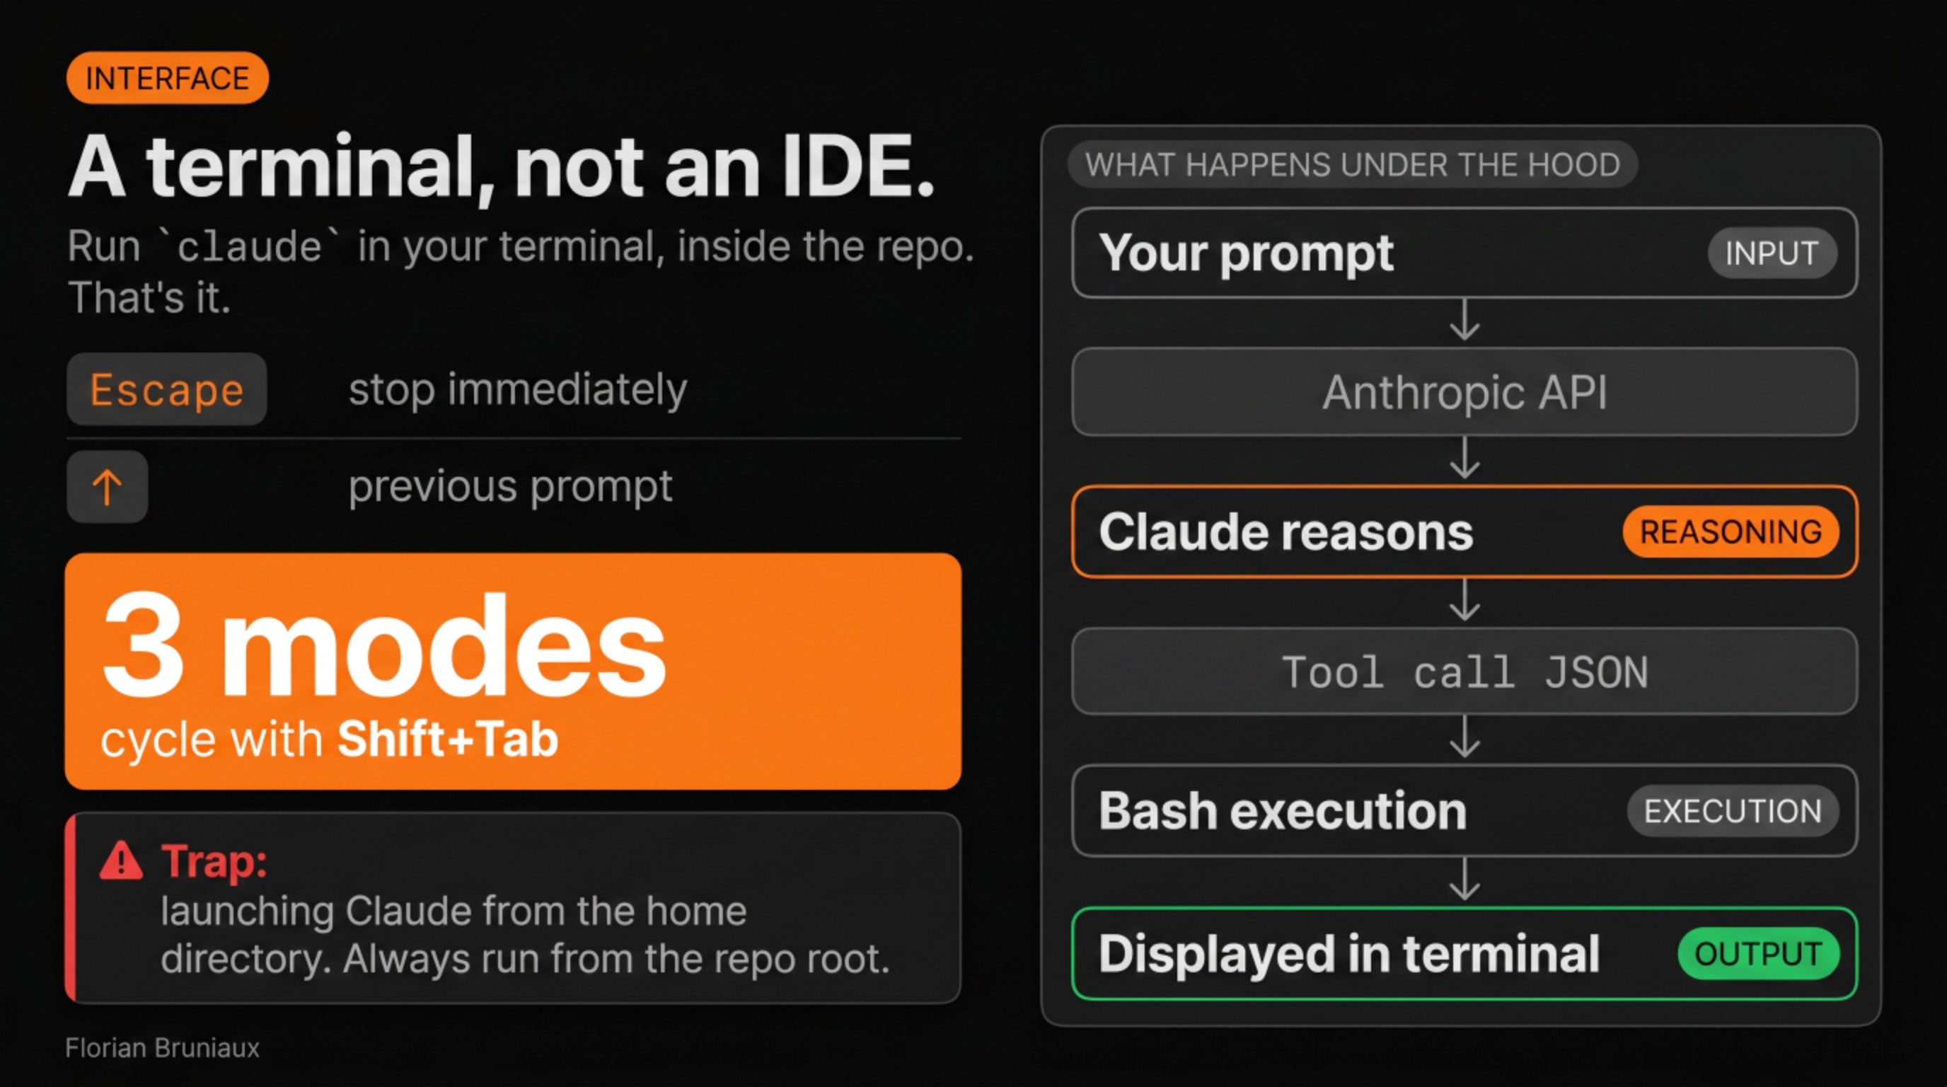Click 'WHAT HAPPENS UNDER THE HOOD' label
The width and height of the screenshot is (1947, 1087).
tap(1353, 164)
